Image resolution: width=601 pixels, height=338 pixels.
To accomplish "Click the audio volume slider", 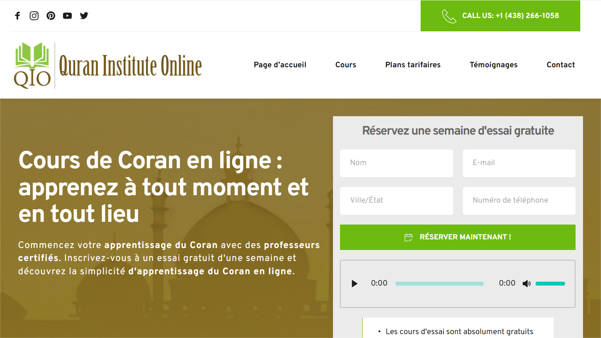I will 550,284.
